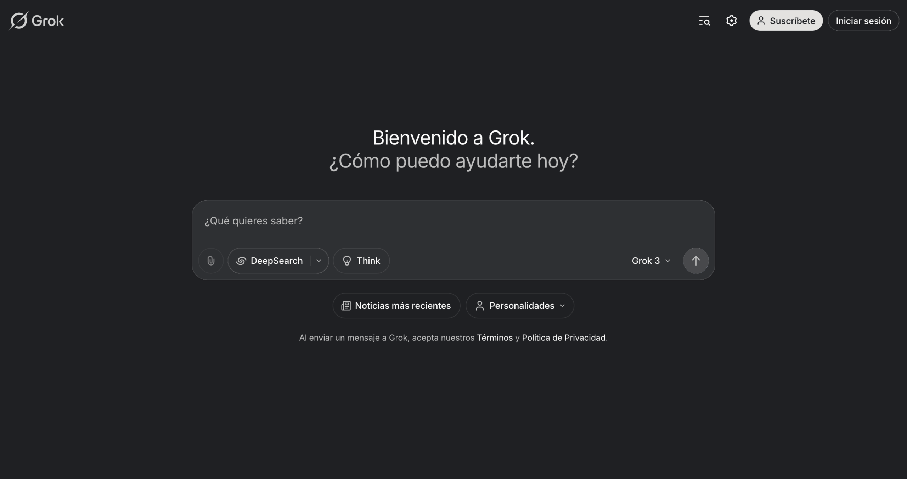The height and width of the screenshot is (479, 907).
Task: Expand the DeepSearch options chevron
Action: [319, 261]
